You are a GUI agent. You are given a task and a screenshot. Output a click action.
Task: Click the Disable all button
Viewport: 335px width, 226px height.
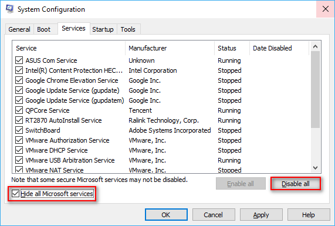pos(296,184)
